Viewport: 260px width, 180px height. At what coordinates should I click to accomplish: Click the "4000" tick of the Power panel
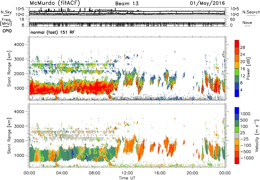point(19,45)
